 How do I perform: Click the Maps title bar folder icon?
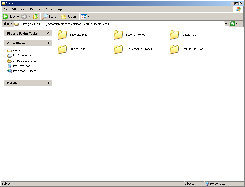[3, 3]
